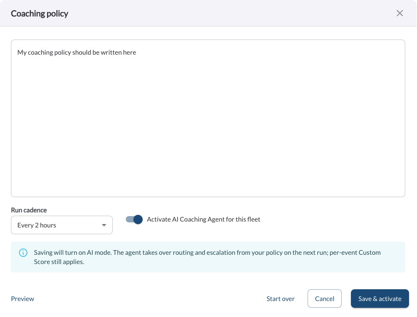Screen dimensions: 417x317
Task: Click the dark knob of the activation toggle
Action: [x=138, y=219]
